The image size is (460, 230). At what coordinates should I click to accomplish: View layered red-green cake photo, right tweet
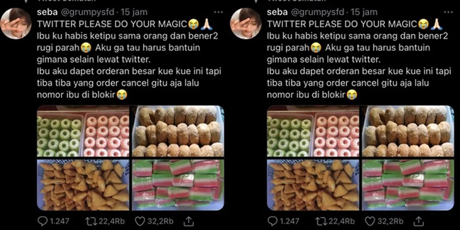click(x=408, y=184)
